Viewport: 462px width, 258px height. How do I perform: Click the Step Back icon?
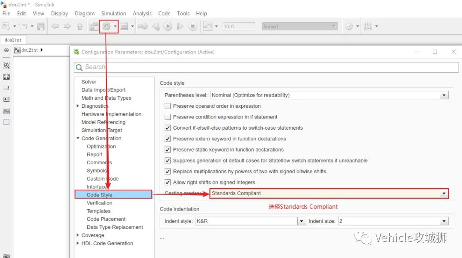(156, 27)
